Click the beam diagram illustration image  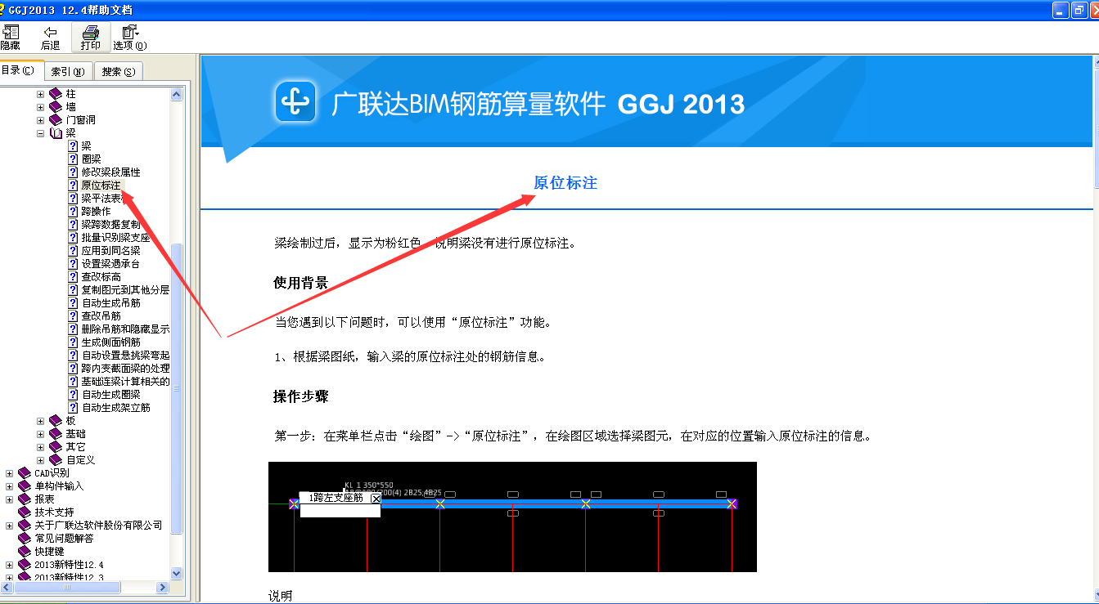(x=512, y=517)
